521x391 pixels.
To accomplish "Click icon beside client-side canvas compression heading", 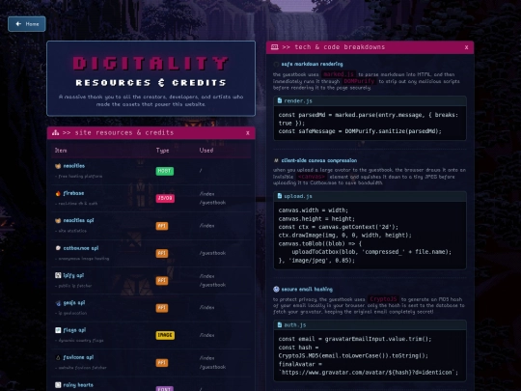I will [276, 160].
